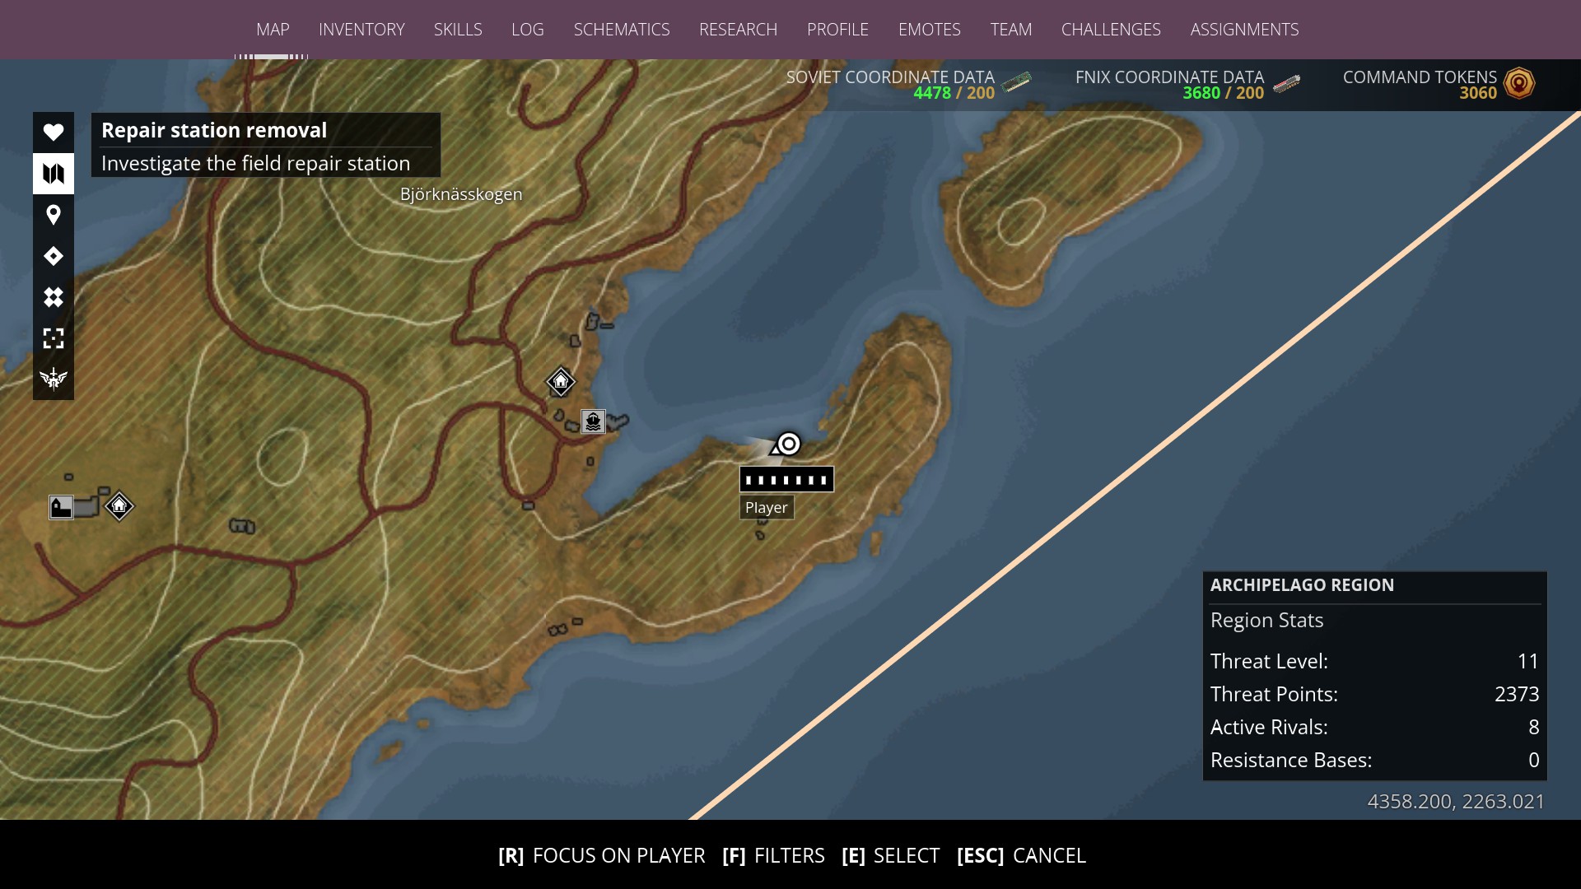Viewport: 1581px width, 889px height.
Task: Open the SCHEMATICS tab
Action: 622,30
